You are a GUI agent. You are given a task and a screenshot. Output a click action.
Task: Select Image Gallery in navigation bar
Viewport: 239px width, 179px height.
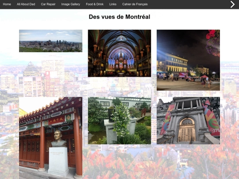coord(71,4)
